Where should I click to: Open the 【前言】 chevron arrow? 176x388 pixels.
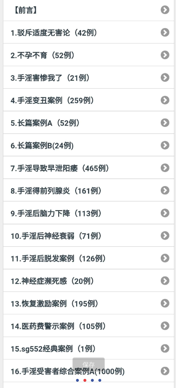(x=165, y=10)
